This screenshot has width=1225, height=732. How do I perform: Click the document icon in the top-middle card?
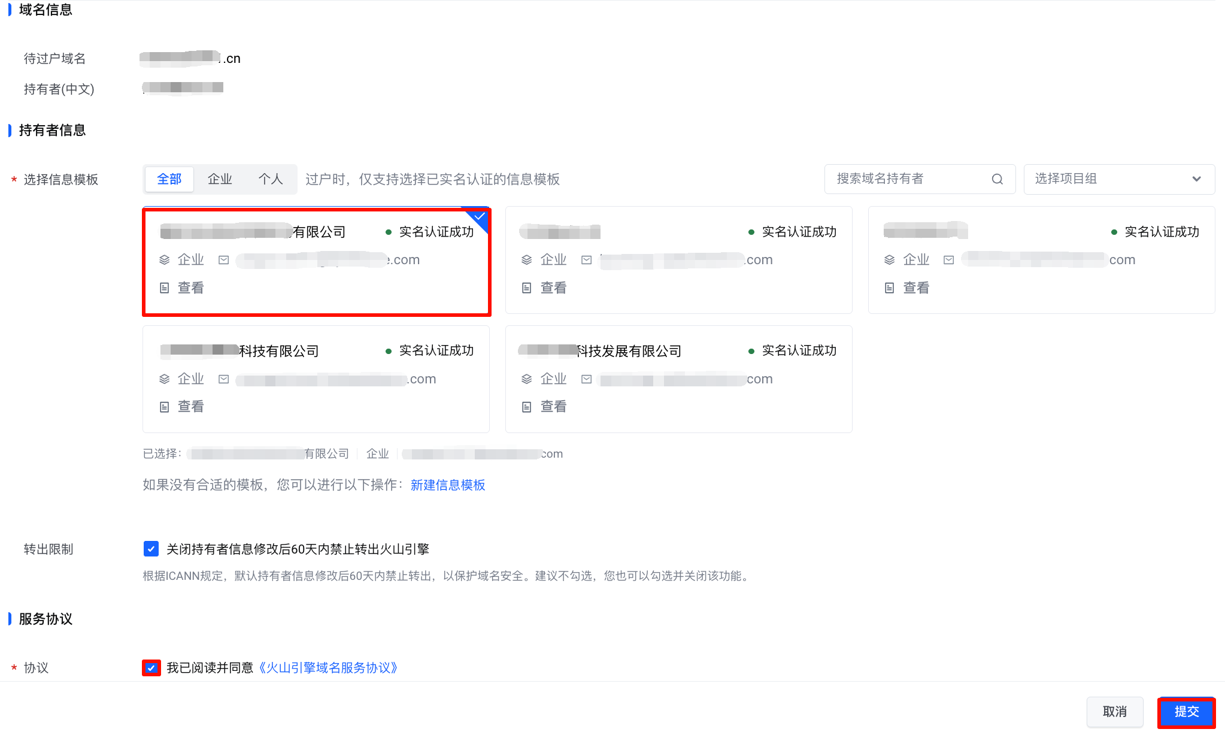click(527, 288)
